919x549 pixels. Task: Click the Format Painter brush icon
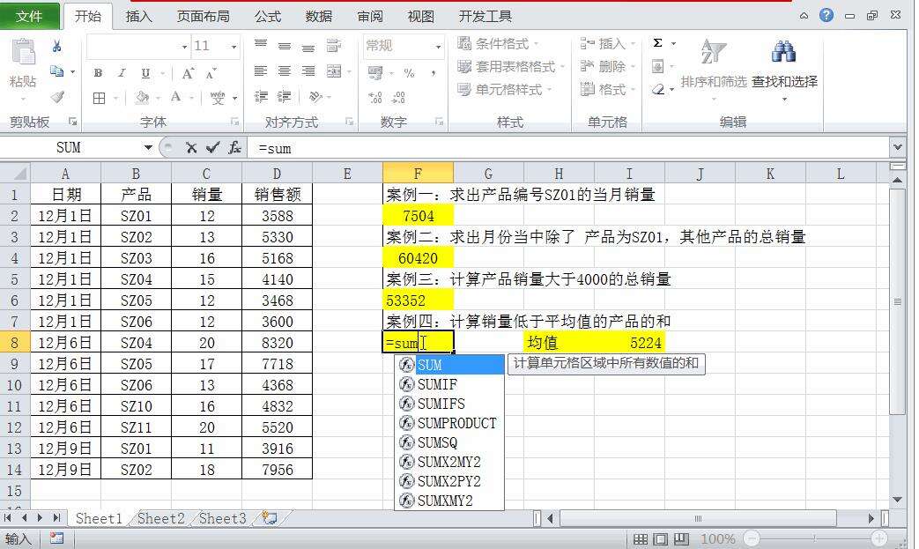tap(57, 97)
